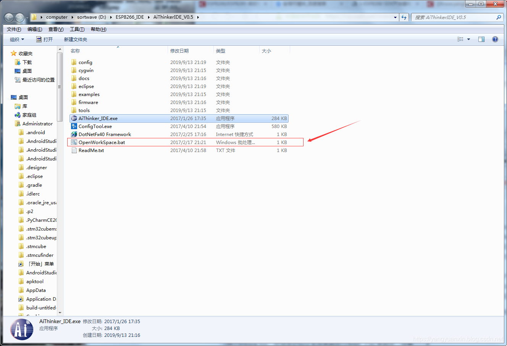Viewport: 507px width, 346px height.
Task: Open the 帮助(H) menu
Action: point(98,29)
